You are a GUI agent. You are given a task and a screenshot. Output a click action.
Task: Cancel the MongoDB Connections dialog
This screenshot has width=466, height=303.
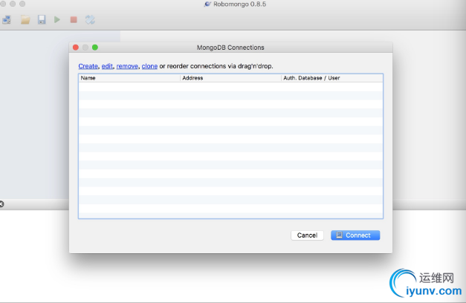307,235
